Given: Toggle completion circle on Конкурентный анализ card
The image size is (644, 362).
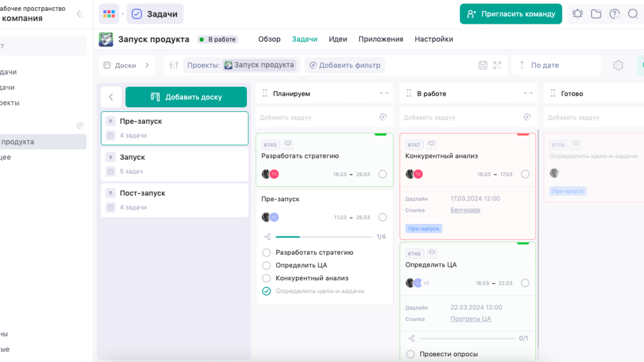Looking at the screenshot, I should pos(525,174).
